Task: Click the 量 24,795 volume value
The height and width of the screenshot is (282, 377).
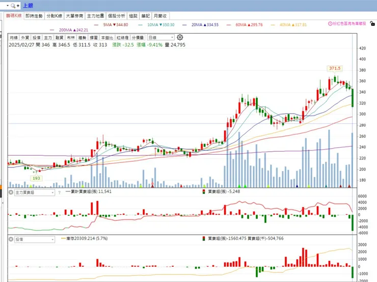Action: coord(175,45)
